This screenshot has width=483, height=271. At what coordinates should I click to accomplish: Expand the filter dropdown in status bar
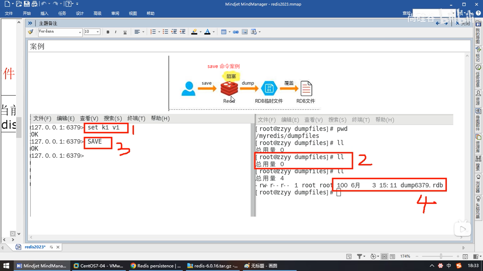click(364, 256)
